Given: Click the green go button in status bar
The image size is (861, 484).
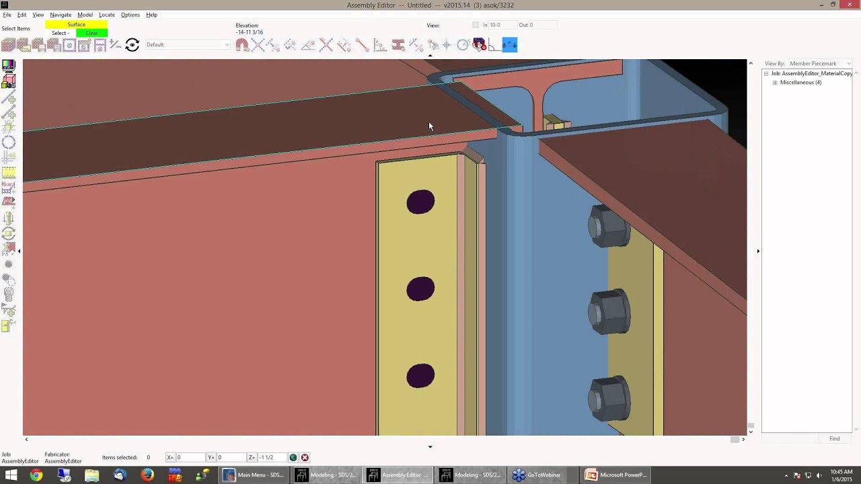Looking at the screenshot, I should click(293, 458).
